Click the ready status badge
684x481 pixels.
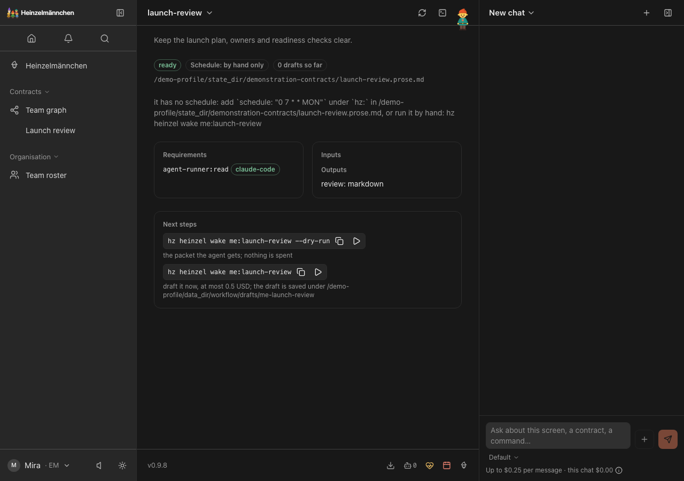click(167, 65)
